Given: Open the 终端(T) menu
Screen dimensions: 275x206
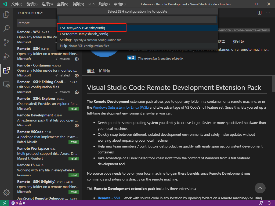Looking at the screenshot, I should pos(104,4).
